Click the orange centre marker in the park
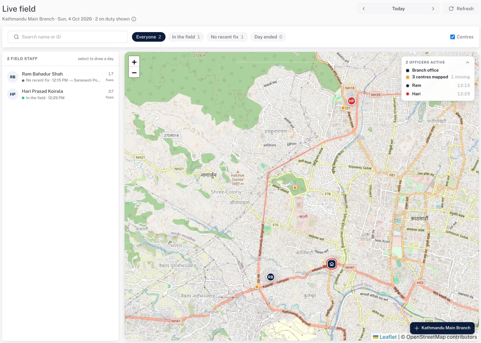The image size is (481, 343). tap(295, 188)
